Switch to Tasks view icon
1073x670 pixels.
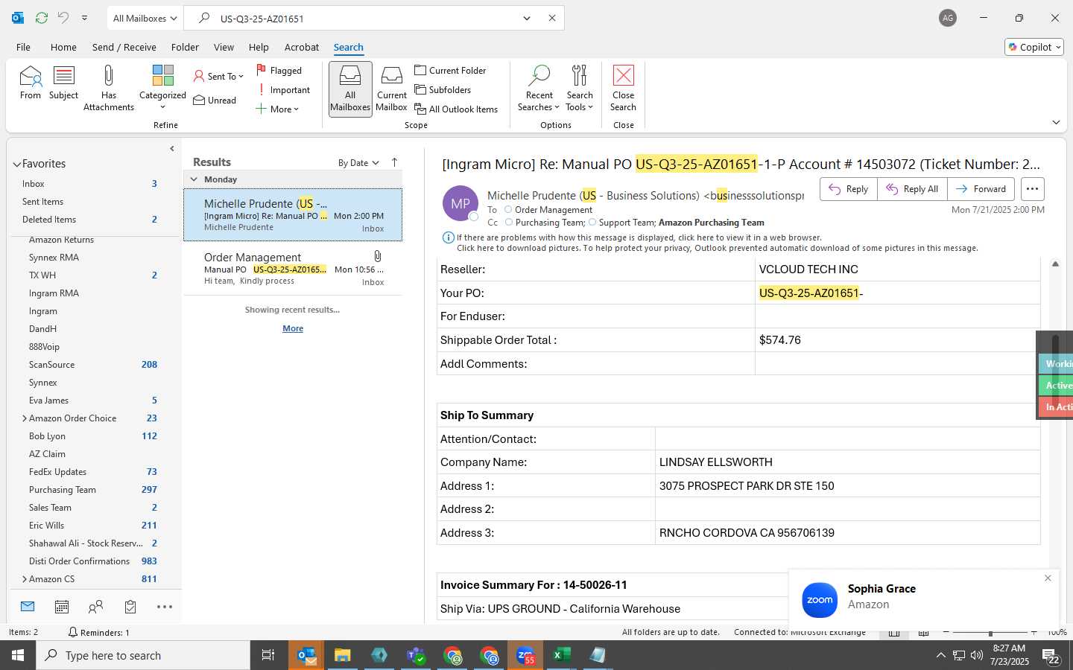click(130, 607)
